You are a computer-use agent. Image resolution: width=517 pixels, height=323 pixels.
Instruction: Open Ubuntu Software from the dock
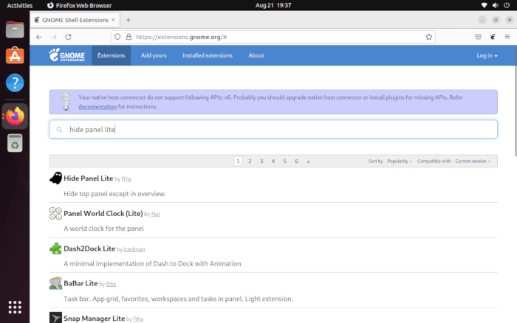(x=15, y=55)
